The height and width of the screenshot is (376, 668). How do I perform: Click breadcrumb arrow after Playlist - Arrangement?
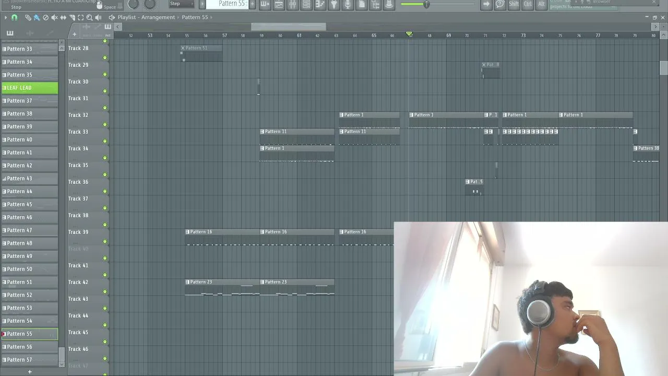(x=178, y=17)
